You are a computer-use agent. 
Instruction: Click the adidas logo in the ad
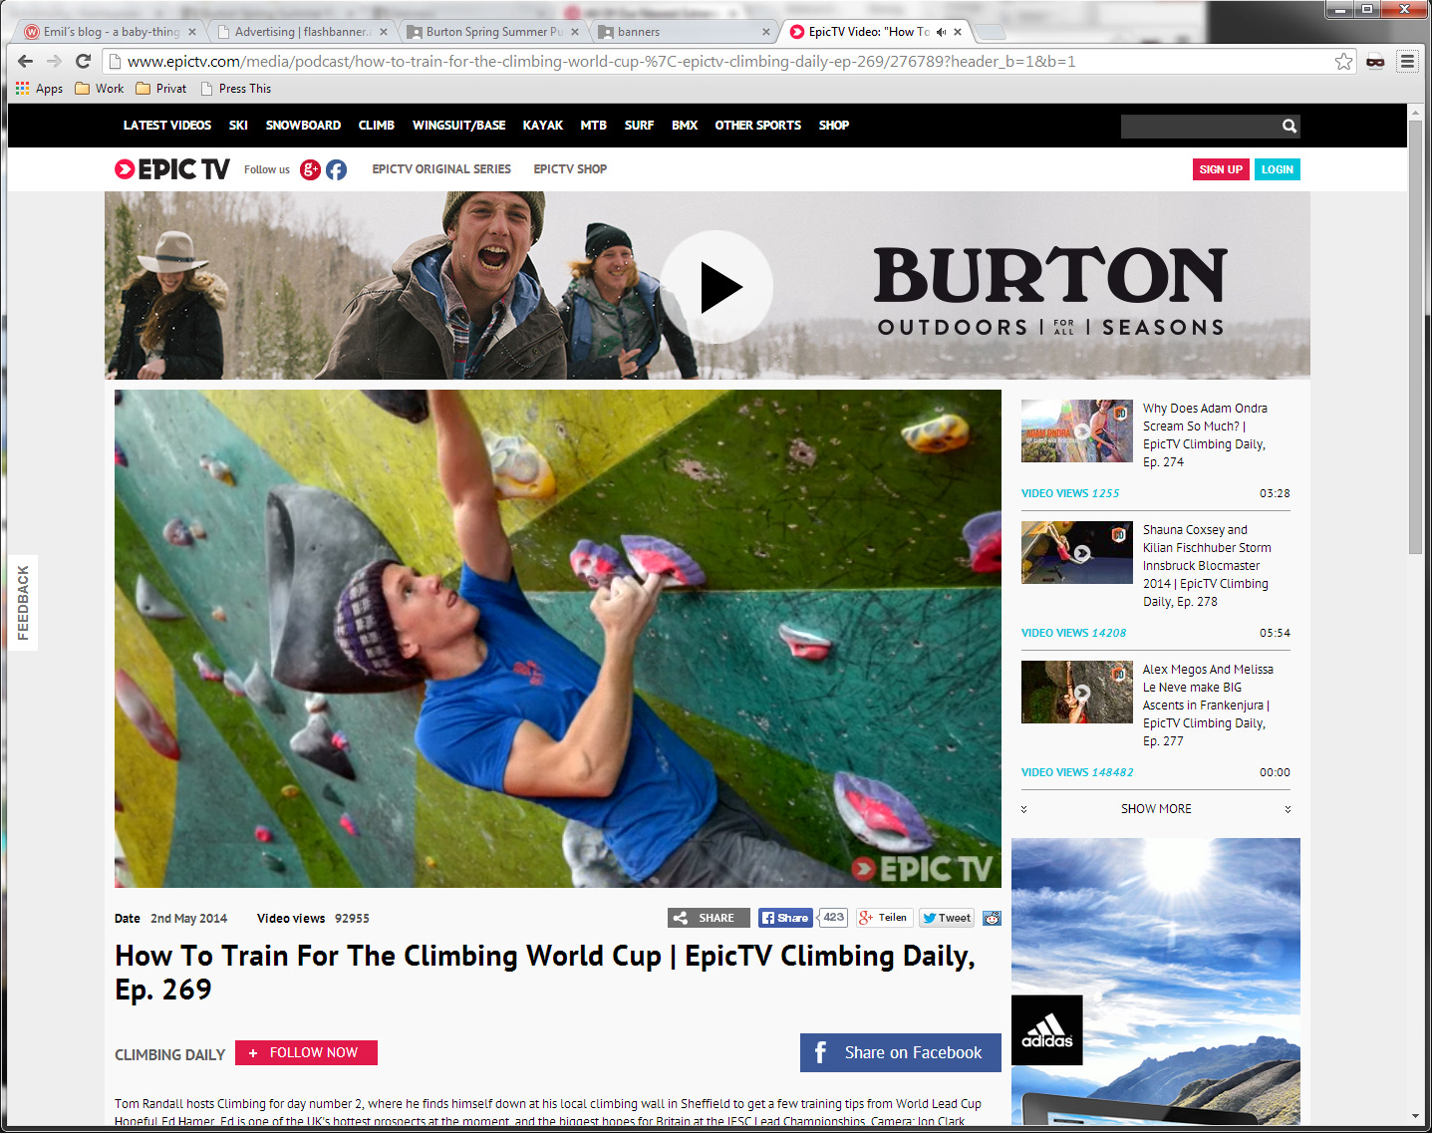pos(1047,1030)
